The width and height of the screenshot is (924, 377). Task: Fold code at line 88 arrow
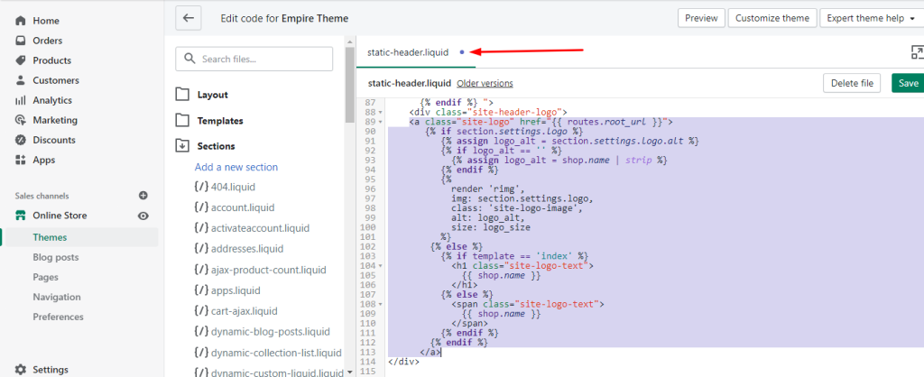[x=381, y=113]
